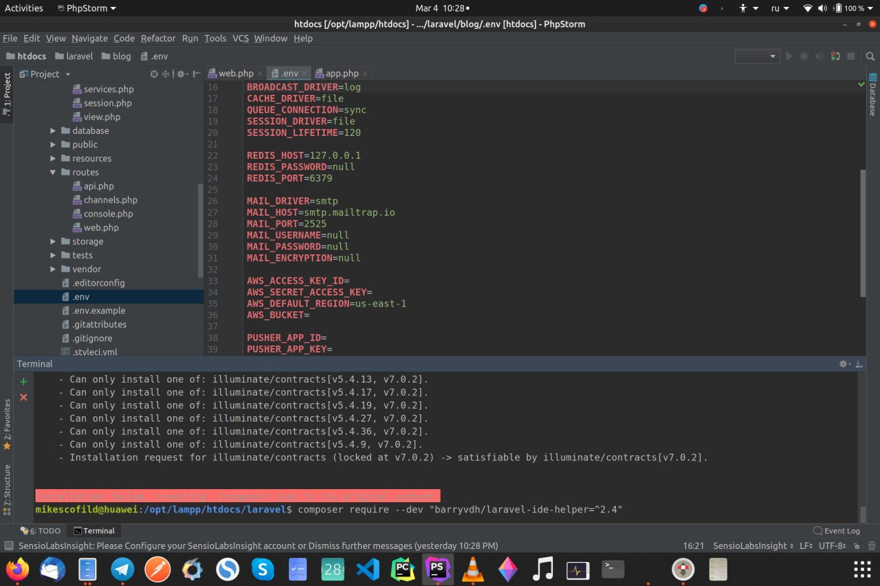The height and width of the screenshot is (586, 880).
Task: Close the web.php editor tab
Action: (260, 74)
